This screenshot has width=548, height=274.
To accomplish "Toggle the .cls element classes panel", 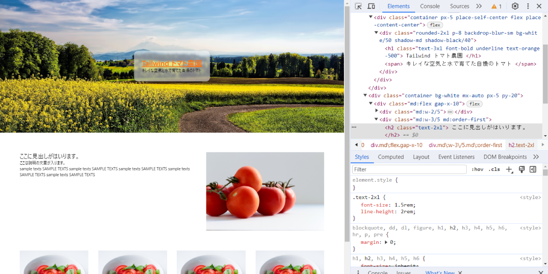I will point(494,169).
